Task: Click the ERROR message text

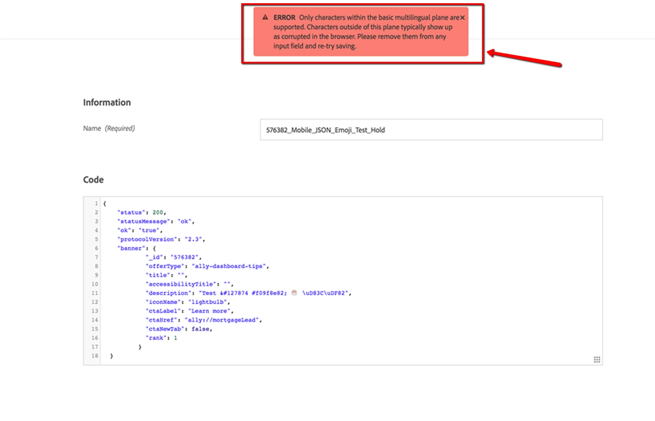Action: [x=367, y=32]
